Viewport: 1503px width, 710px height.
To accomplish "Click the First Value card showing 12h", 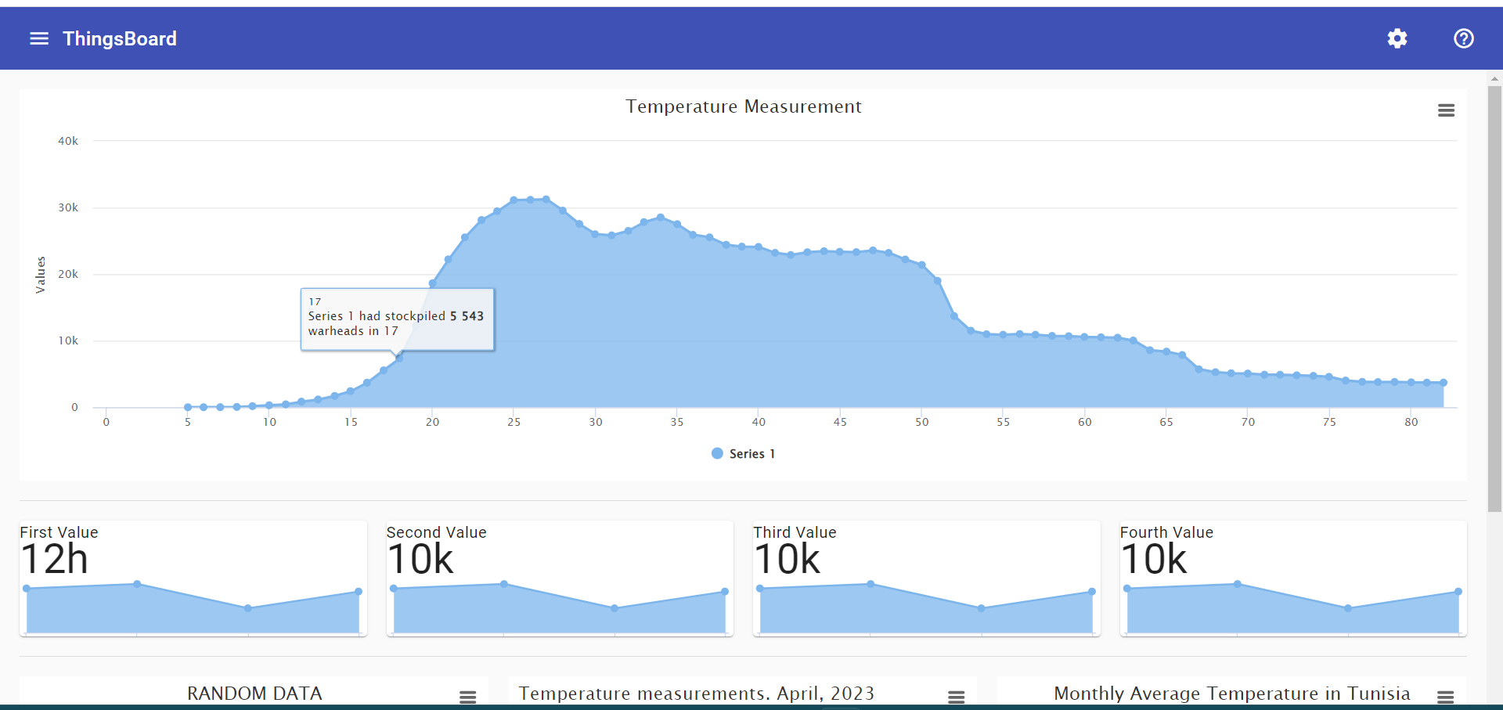I will coord(193,579).
